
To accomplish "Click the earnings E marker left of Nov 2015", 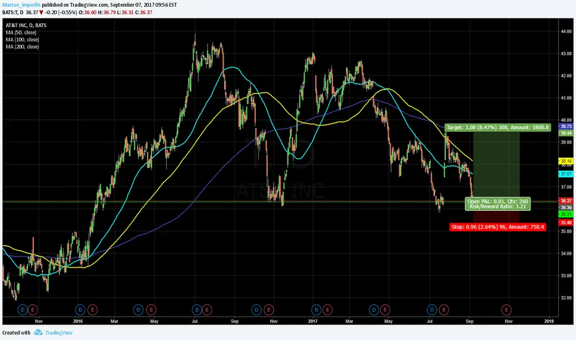I will (x=33, y=310).
